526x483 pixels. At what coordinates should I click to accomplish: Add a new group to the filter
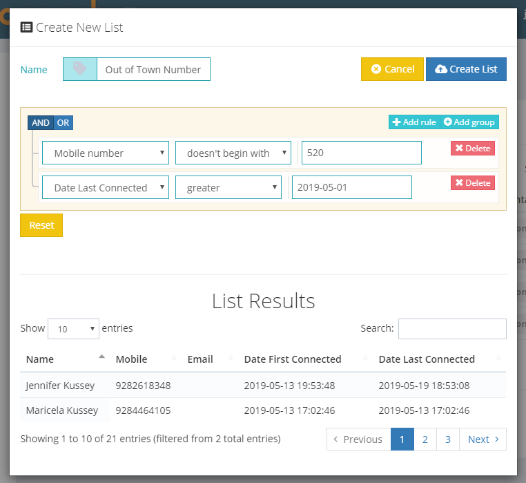[469, 122]
